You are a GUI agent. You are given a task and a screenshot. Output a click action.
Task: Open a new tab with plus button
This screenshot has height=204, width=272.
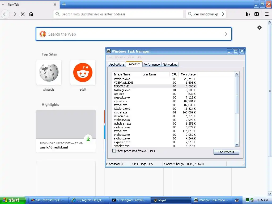coord(64,4)
